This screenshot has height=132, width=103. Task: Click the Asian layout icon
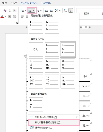pyautogui.click(x=57, y=10)
